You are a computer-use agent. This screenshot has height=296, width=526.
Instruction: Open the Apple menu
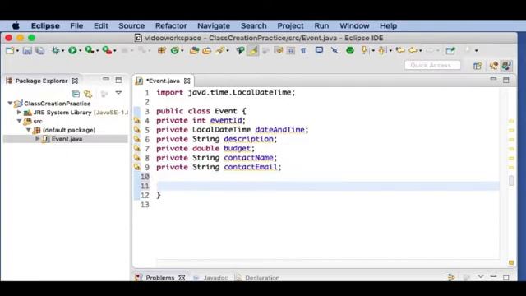(16, 25)
